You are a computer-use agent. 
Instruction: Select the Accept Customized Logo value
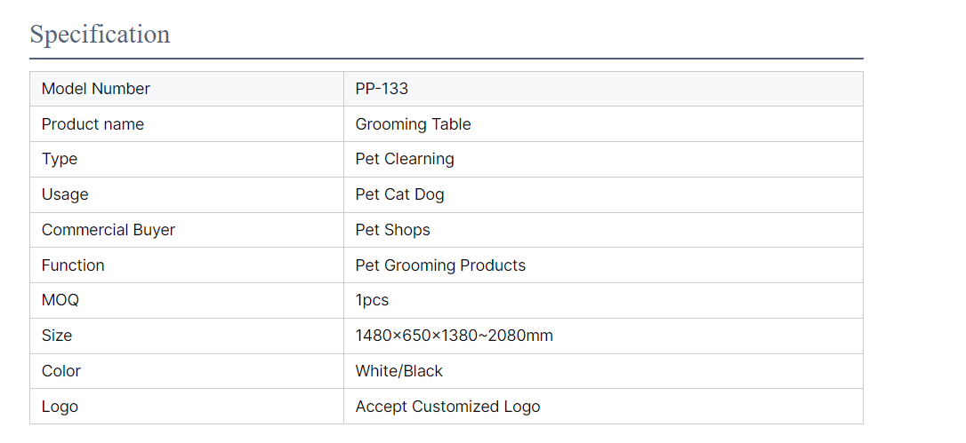tap(448, 407)
